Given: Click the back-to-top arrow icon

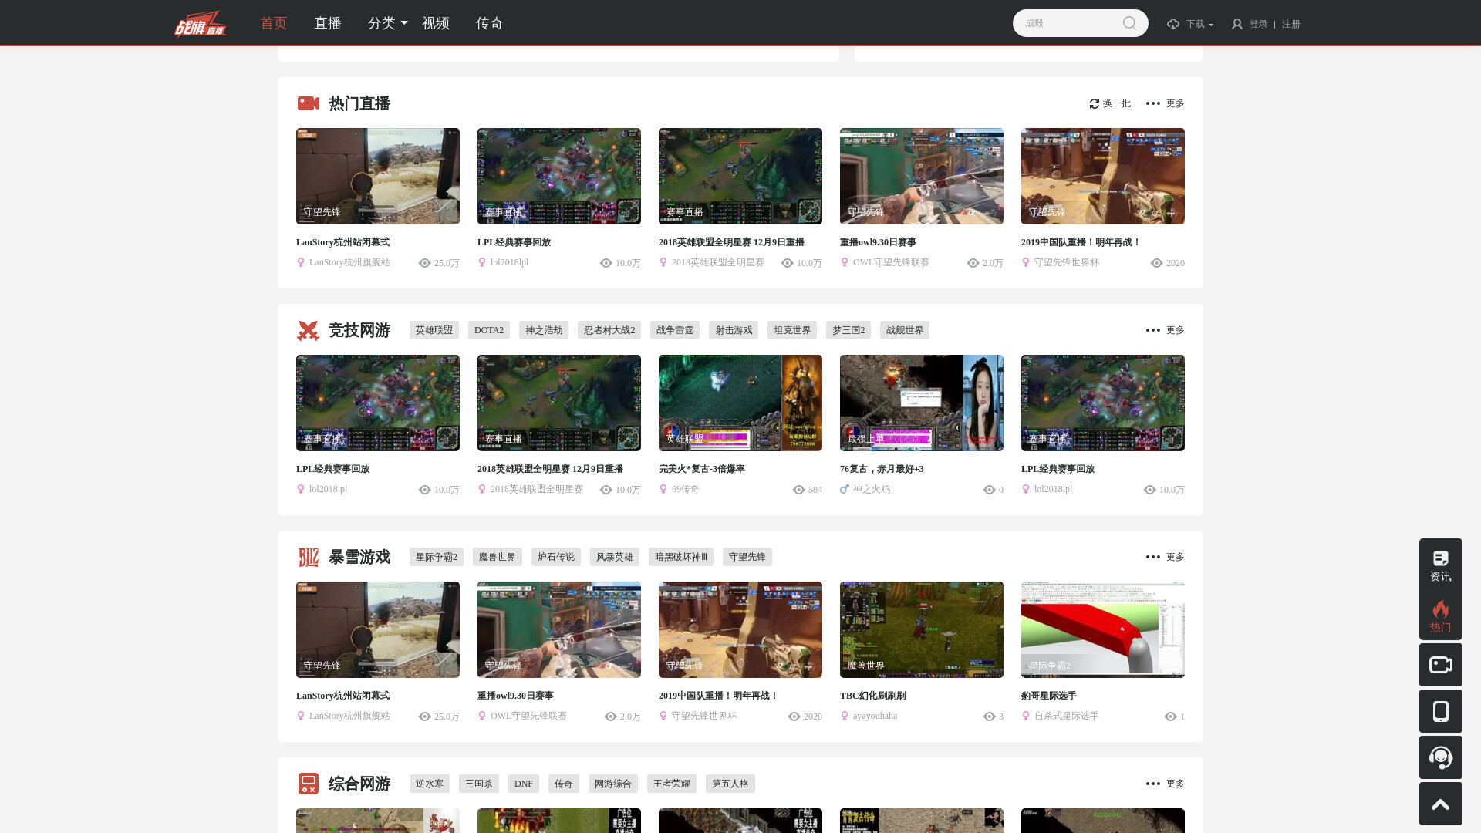Looking at the screenshot, I should point(1441,804).
